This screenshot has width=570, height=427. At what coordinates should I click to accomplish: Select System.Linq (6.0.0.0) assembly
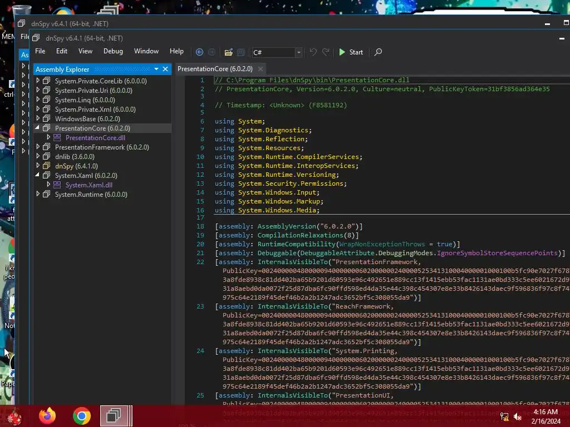click(85, 100)
